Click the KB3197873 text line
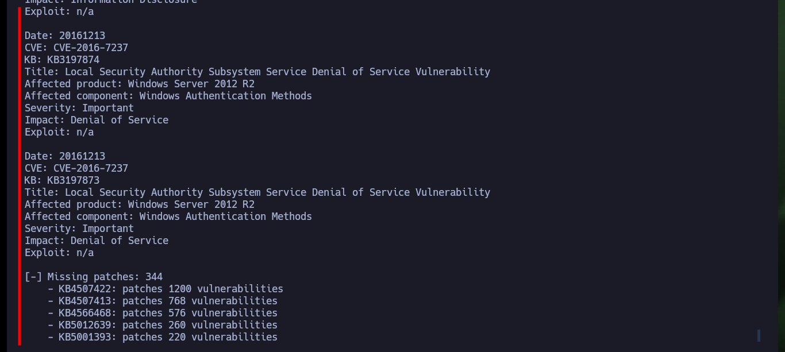Image resolution: width=785 pixels, height=352 pixels. (62, 180)
